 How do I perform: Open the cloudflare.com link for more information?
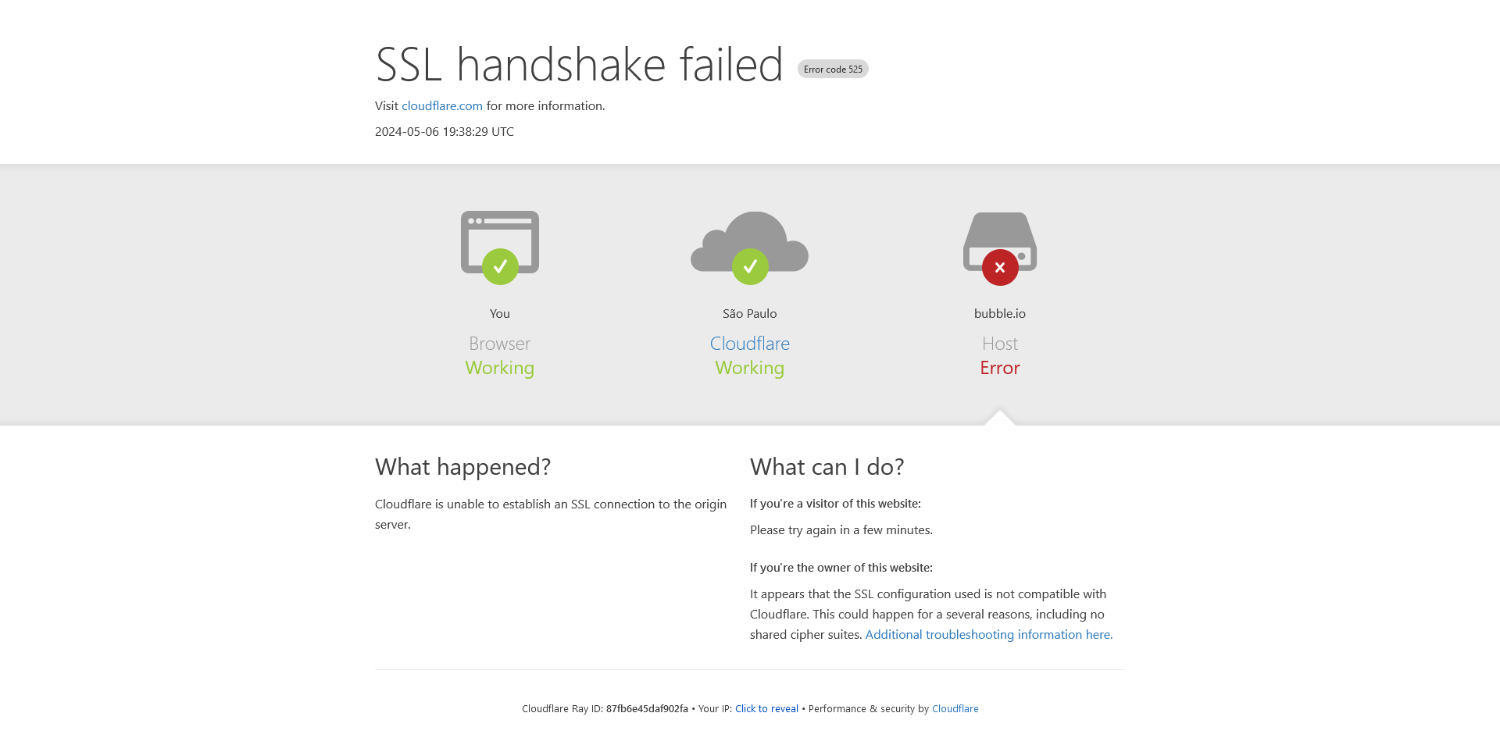pos(442,106)
